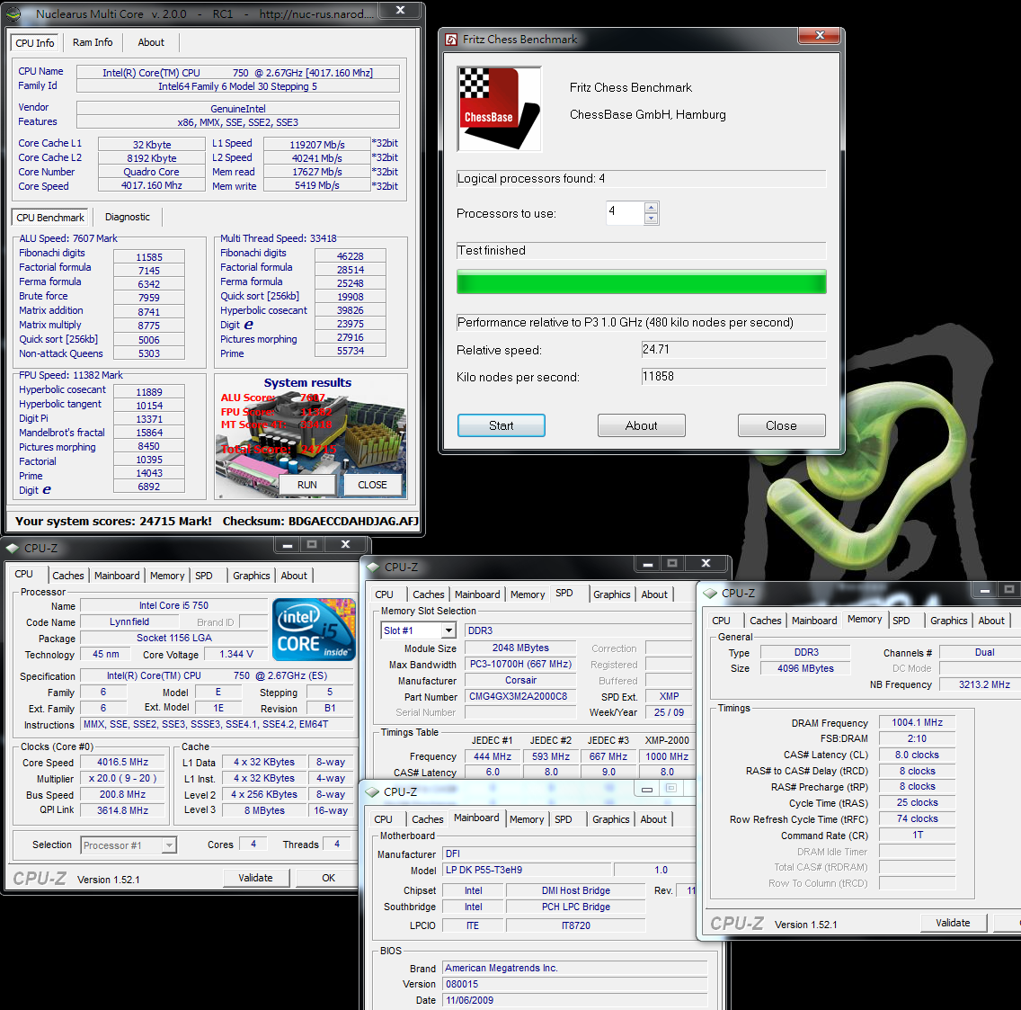Screen dimensions: 1021x1010
Task: Click the CLOSE button in Nuclearus System results
Action: point(372,485)
